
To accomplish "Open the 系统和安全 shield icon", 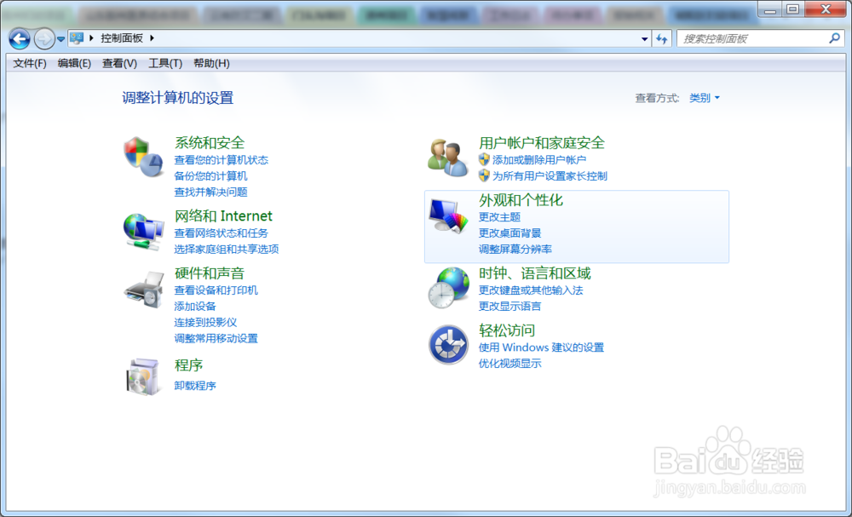I will click(143, 157).
